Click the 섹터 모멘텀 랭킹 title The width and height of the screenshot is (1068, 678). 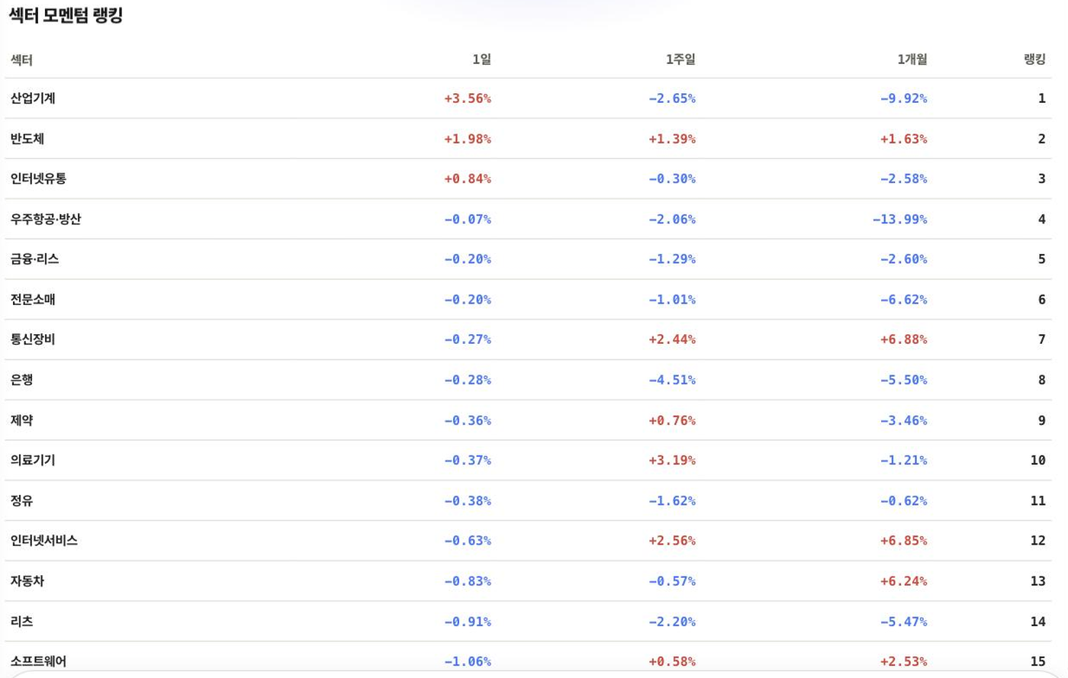coord(66,15)
